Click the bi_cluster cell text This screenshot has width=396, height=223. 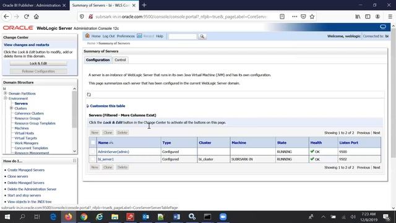click(206, 159)
